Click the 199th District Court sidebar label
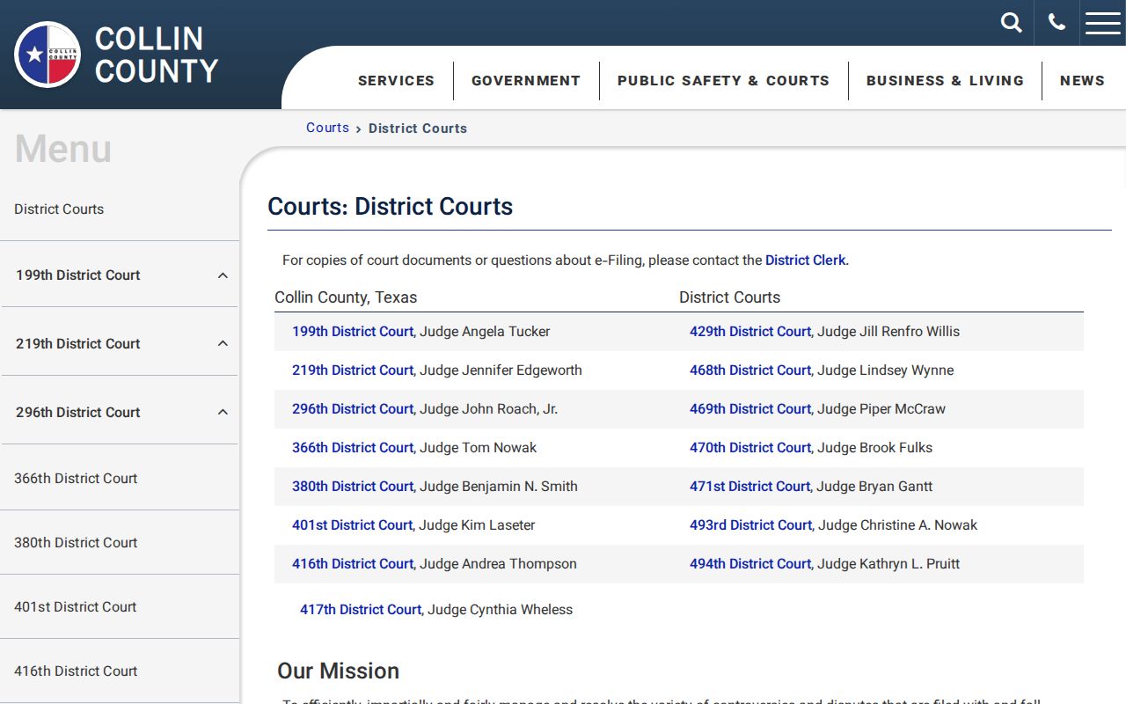The width and height of the screenshot is (1126, 704). click(78, 275)
